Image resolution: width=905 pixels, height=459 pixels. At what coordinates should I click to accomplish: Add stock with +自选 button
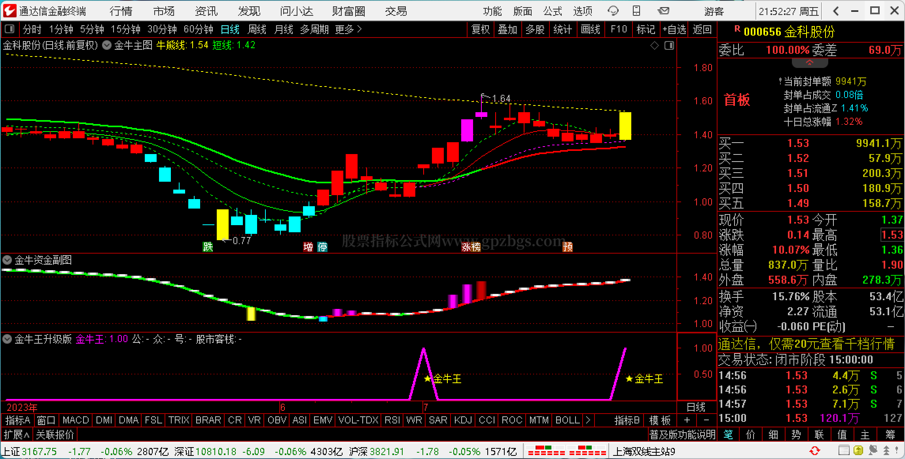pyautogui.click(x=674, y=29)
